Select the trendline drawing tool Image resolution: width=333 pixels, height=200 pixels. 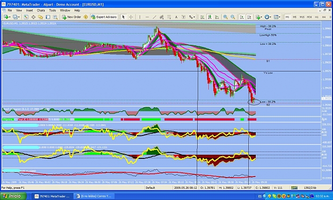(x=155, y=17)
